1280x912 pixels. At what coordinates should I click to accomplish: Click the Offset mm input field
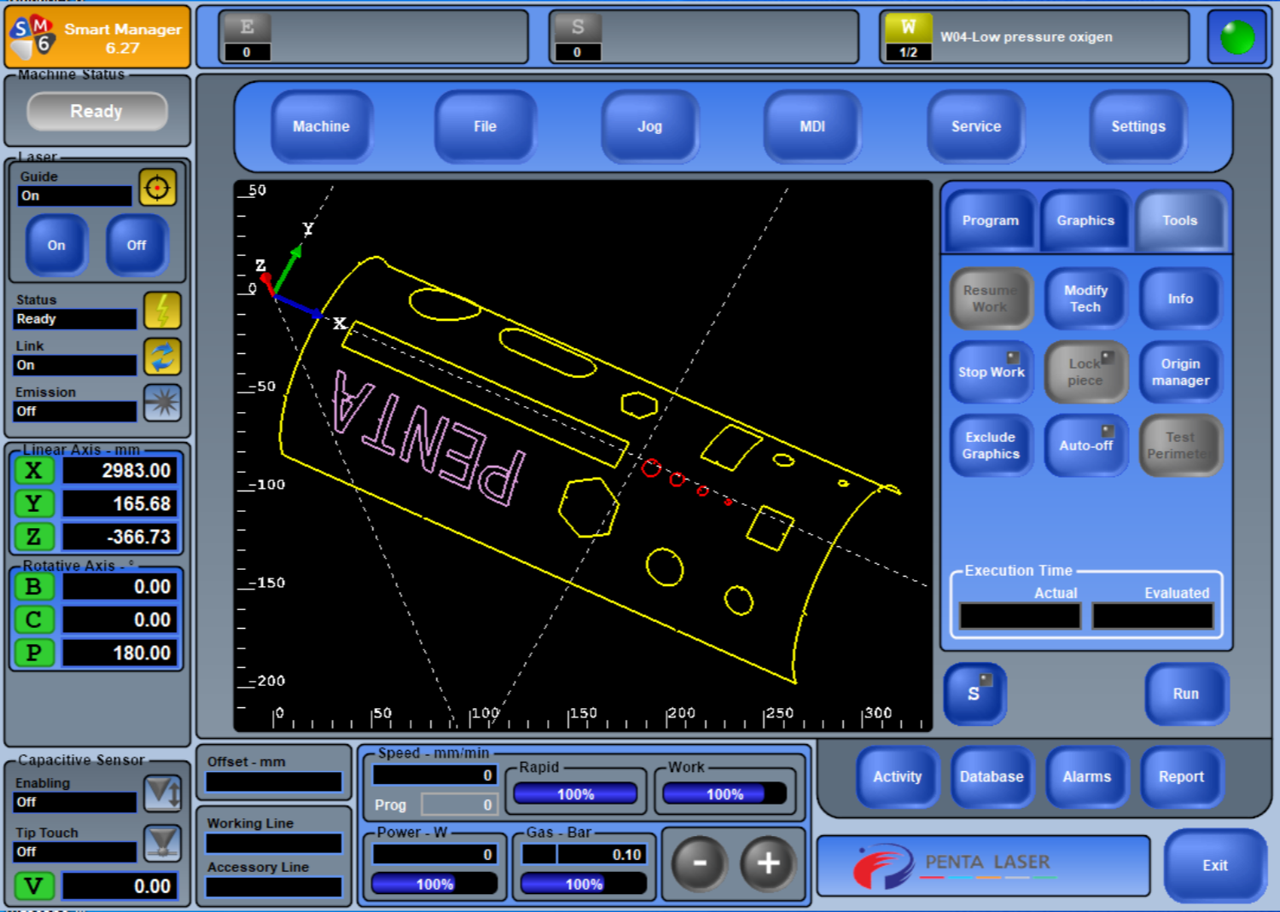[x=274, y=782]
